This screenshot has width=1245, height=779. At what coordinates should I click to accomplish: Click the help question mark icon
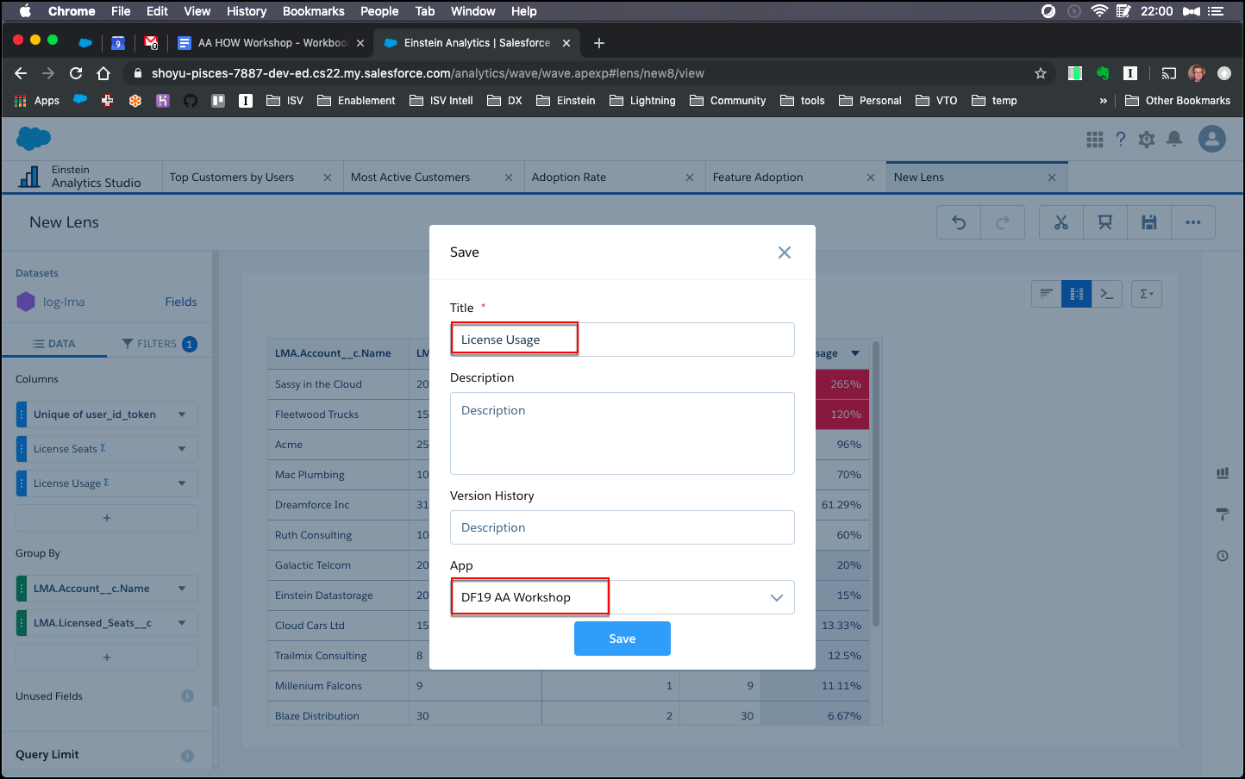(1121, 139)
